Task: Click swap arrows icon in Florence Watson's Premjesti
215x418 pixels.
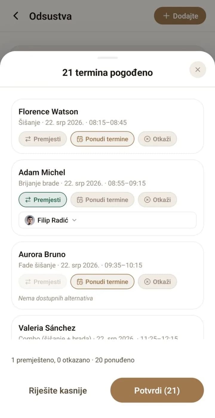Action: coord(28,139)
